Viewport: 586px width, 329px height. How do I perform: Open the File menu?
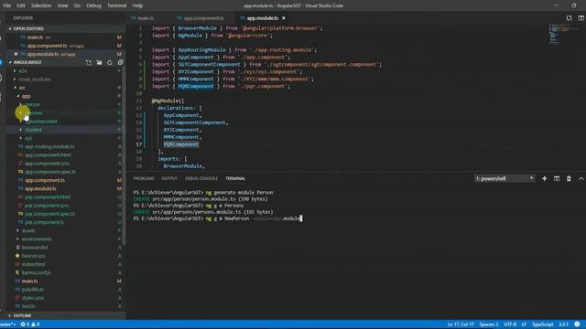(x=7, y=5)
